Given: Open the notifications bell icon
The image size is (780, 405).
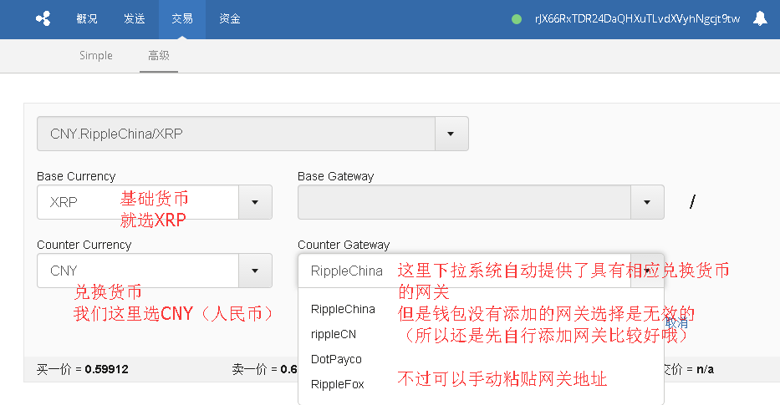Looking at the screenshot, I should pyautogui.click(x=760, y=18).
